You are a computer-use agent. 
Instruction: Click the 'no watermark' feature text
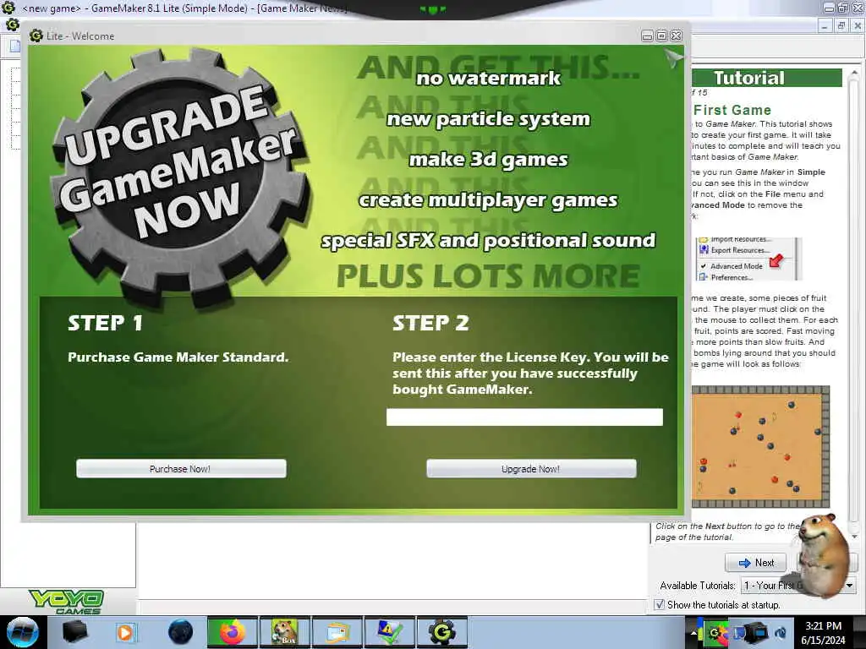coord(488,79)
